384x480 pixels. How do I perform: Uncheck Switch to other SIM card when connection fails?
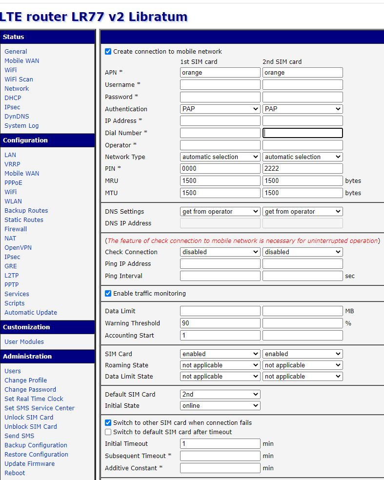108,422
